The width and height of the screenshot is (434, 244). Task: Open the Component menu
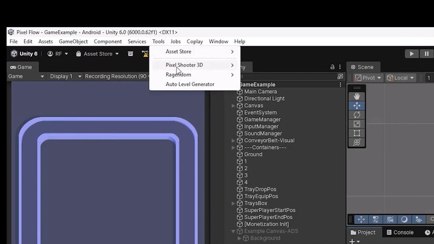pyautogui.click(x=108, y=42)
